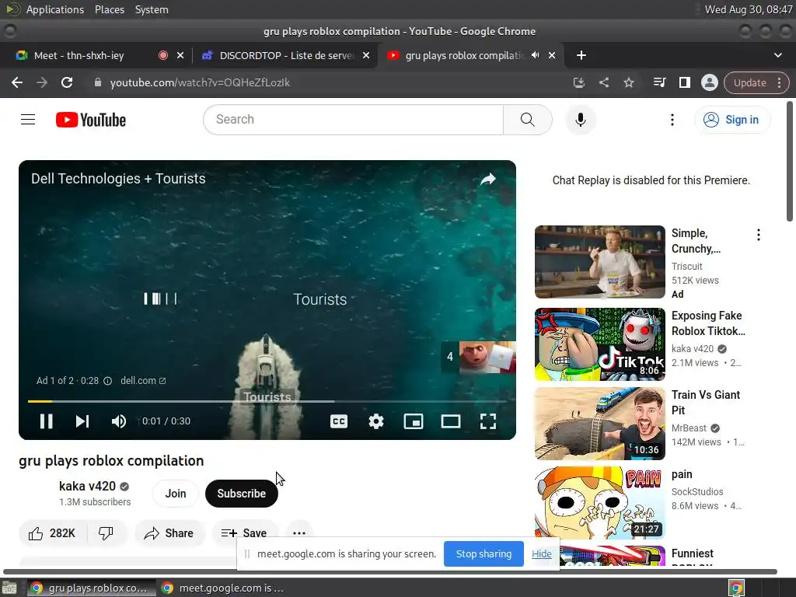Image resolution: width=796 pixels, height=597 pixels.
Task: Stop sharing your screen
Action: tap(484, 553)
